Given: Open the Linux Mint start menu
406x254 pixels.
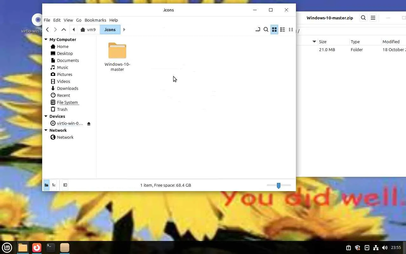Looking at the screenshot, I should (x=7, y=247).
